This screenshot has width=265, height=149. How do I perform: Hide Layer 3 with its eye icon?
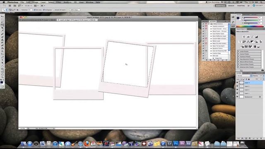pos(237,86)
